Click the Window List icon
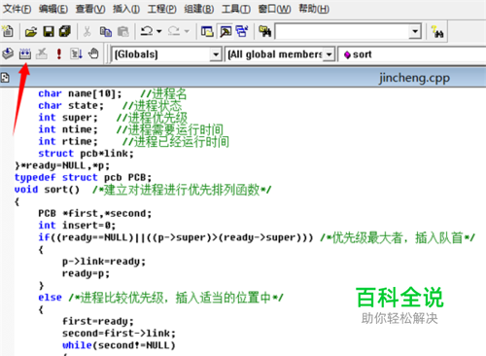Screen dimensions: 486x356 242,31
